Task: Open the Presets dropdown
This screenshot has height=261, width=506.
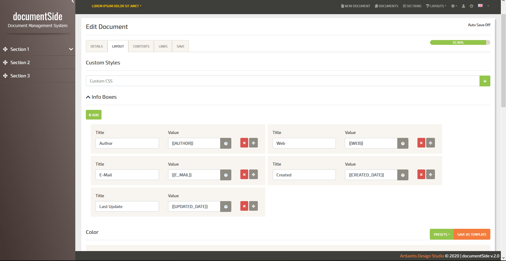Action: [x=442, y=234]
